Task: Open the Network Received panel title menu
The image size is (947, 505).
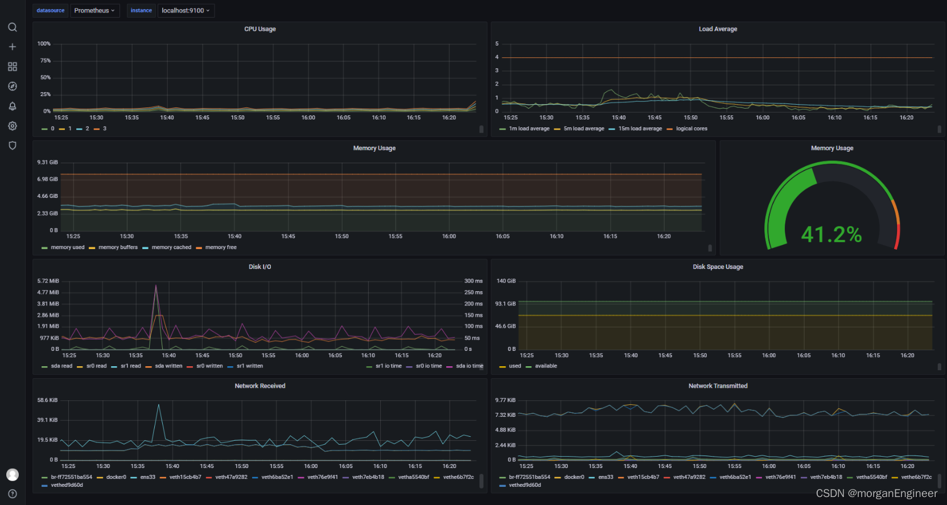Action: [x=260, y=386]
